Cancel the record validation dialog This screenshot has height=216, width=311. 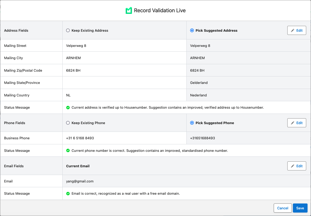coord(283,208)
